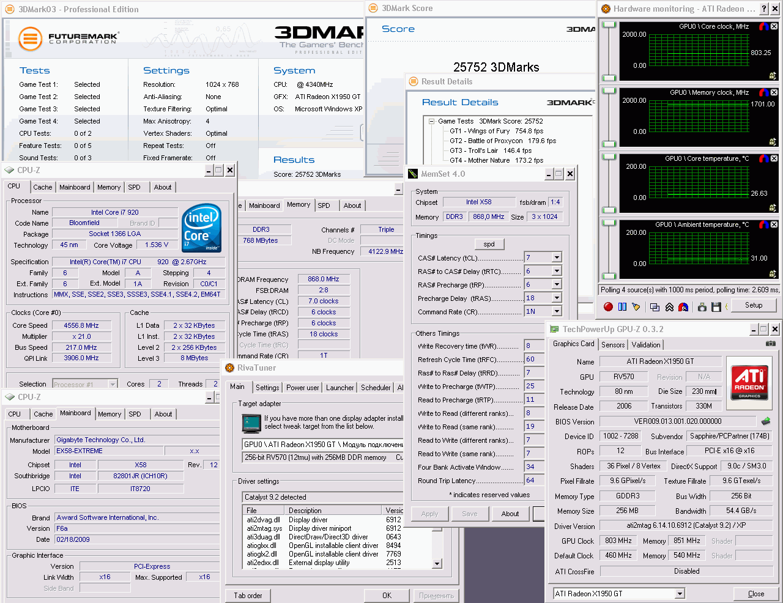Click the 'Catalyst 9.2 detected' text in RivaTuner
Viewport: 783px width, 603px height.
pos(276,497)
